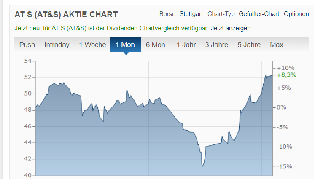This screenshot has width=315, height=179.
Task: Select the 3 Jahre time range
Action: [216, 45]
